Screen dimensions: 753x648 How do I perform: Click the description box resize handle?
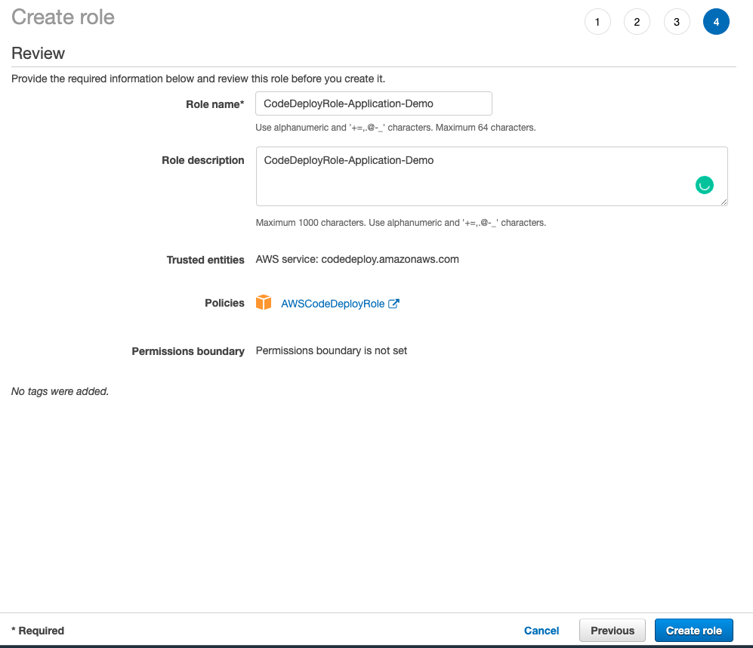(724, 202)
